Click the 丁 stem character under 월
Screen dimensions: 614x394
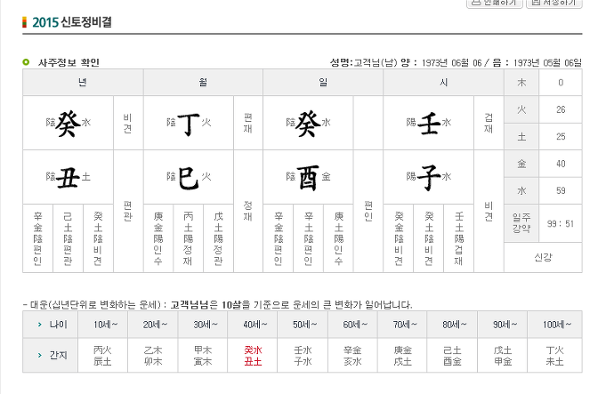(189, 124)
